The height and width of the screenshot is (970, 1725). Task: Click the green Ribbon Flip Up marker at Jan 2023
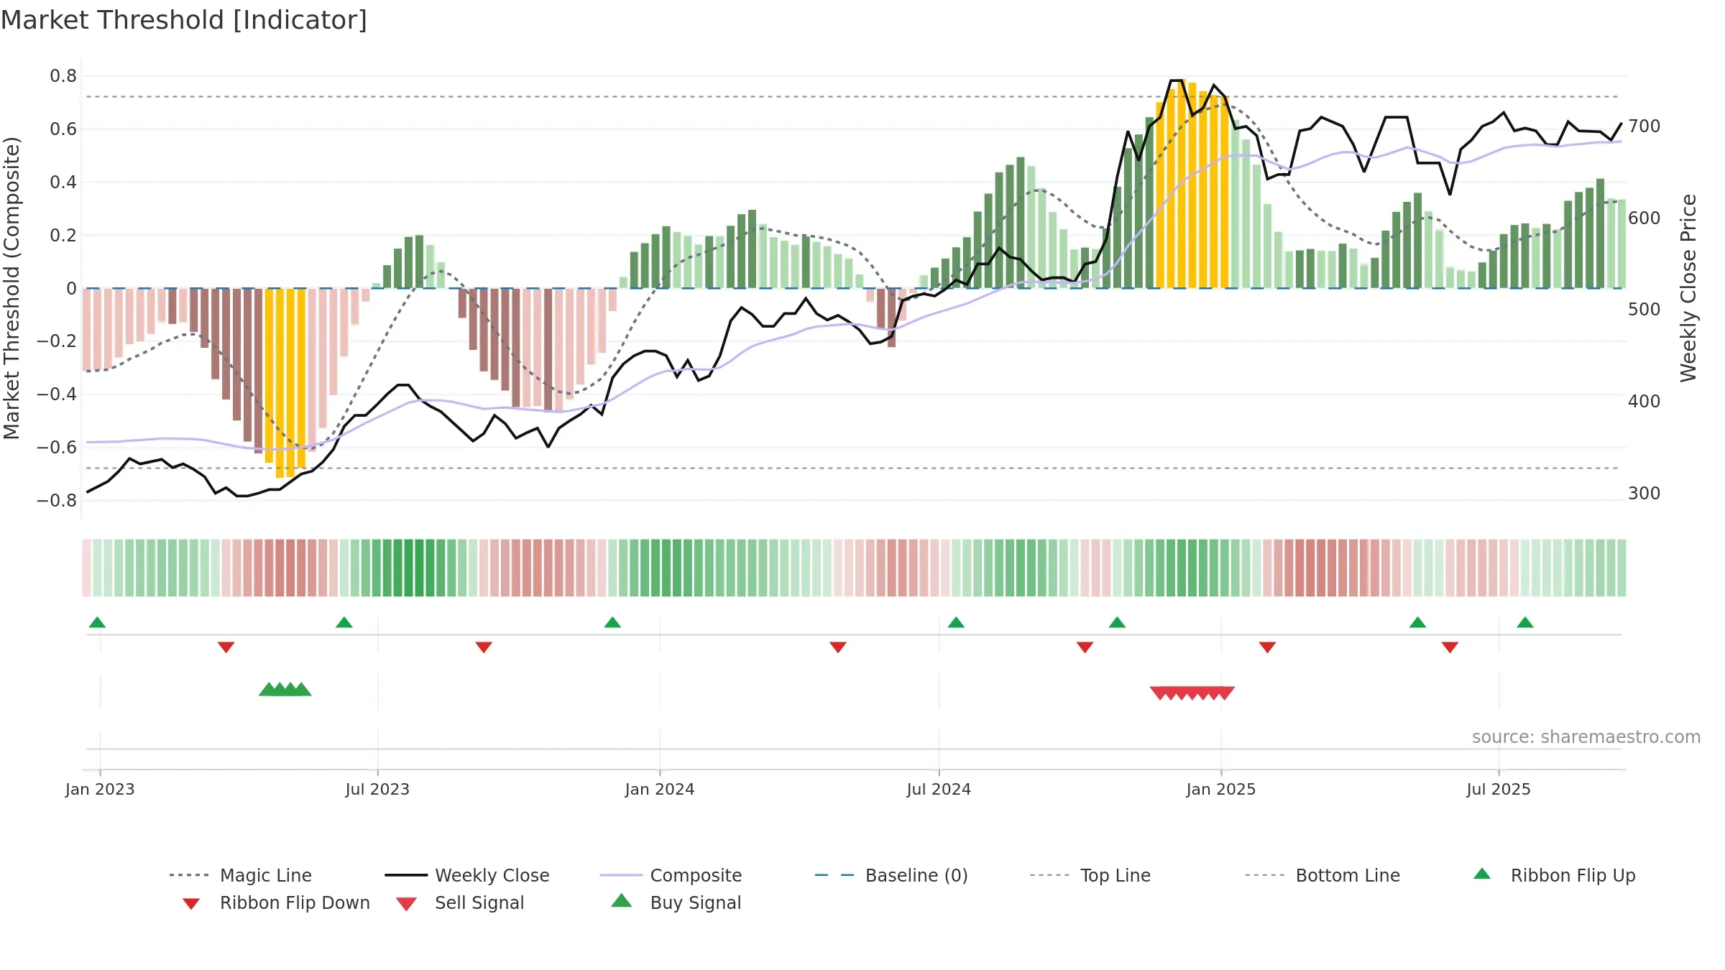pos(97,622)
